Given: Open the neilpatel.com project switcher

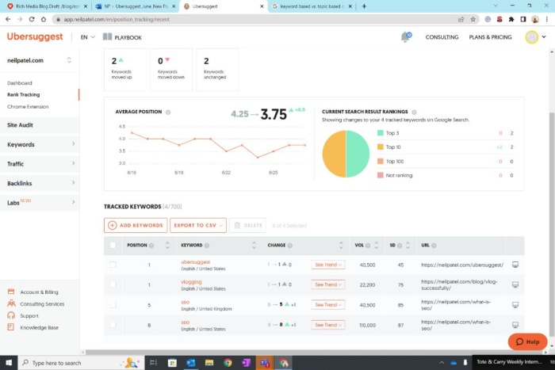Looking at the screenshot, I should pyautogui.click(x=40, y=60).
